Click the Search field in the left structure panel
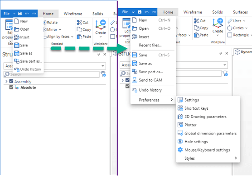Image resolution: width=252 pixels, height=176 pixels. [x=51, y=74]
